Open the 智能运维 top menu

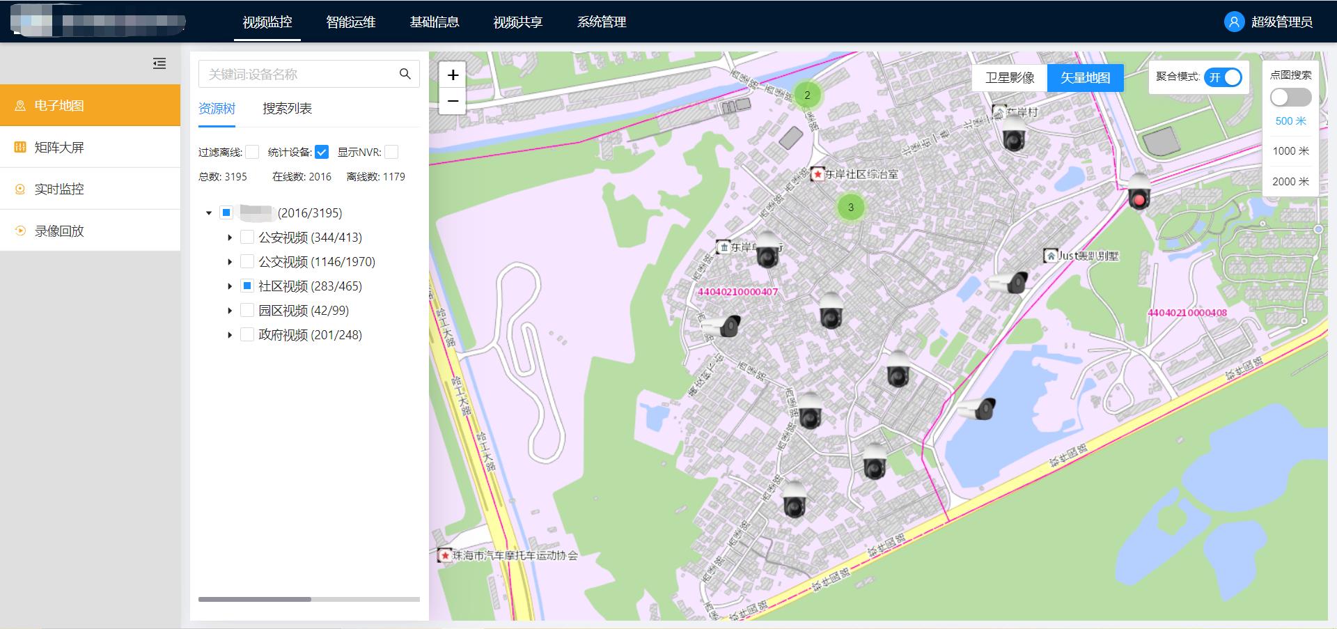tap(350, 22)
